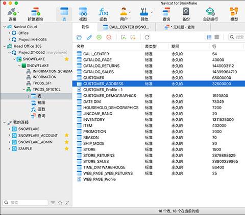Expand the SAMPLE connection node
Image resolution: width=245 pixels, height=215 pixels.
(9, 148)
